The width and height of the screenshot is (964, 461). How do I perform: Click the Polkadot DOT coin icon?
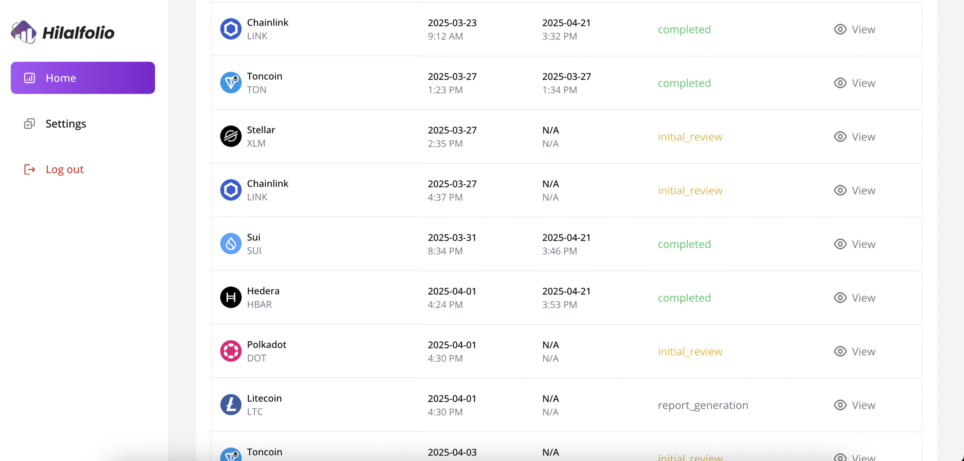click(231, 351)
